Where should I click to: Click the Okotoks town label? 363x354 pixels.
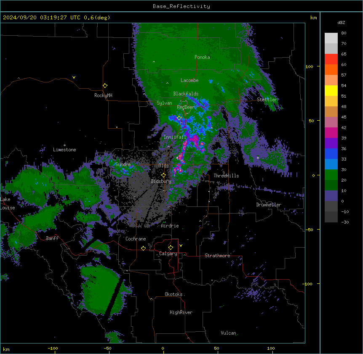pos(173,294)
